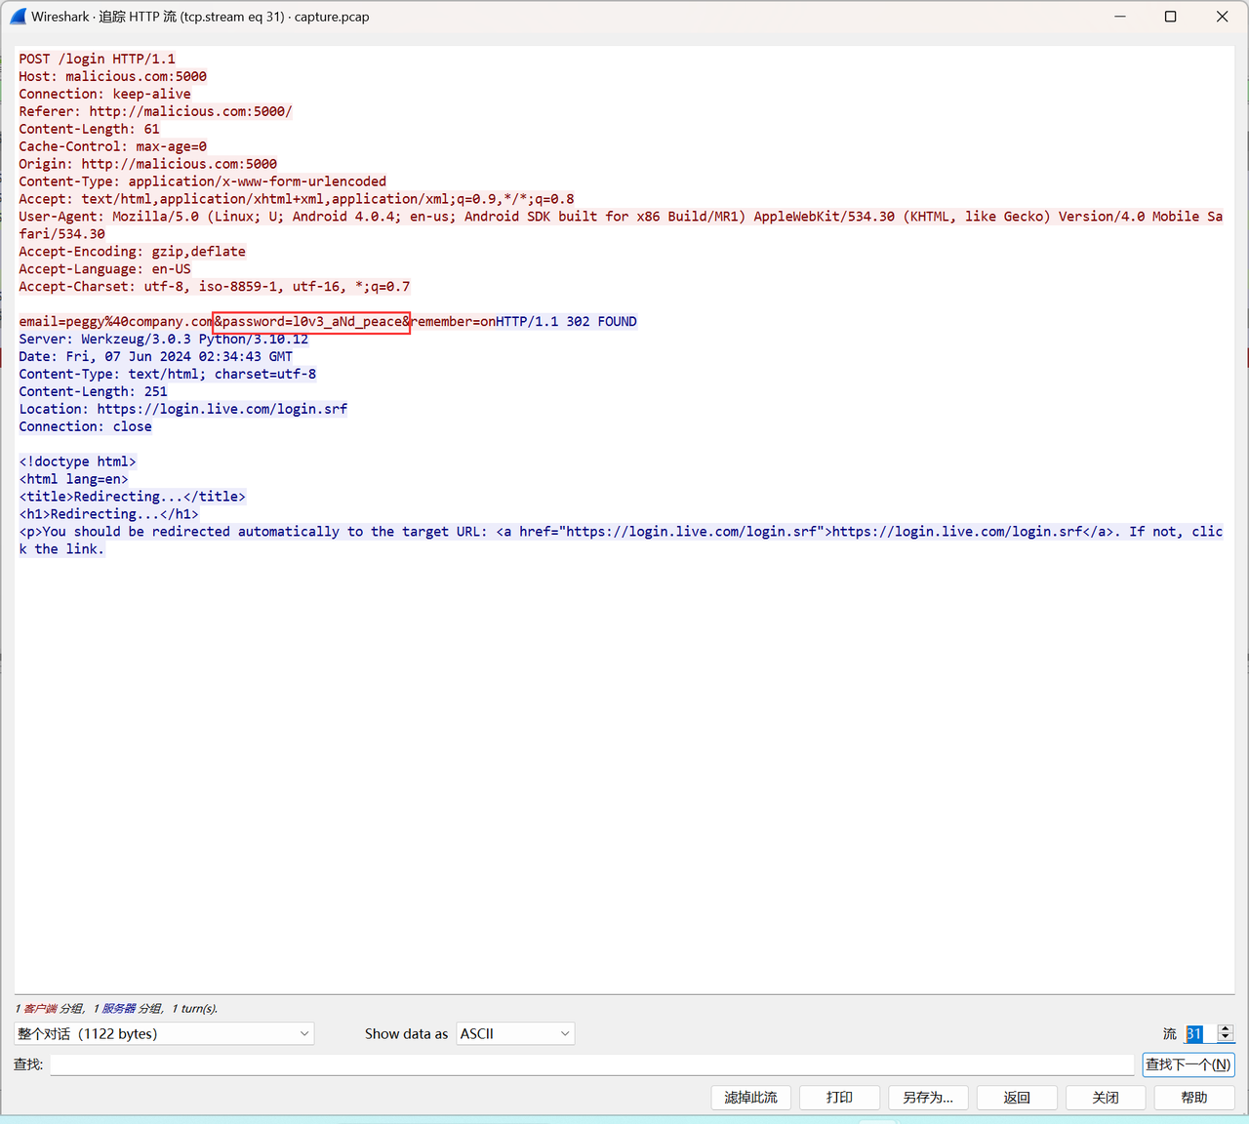The height and width of the screenshot is (1124, 1249).
Task: Click into the 查找 search text field
Action: [x=591, y=1064]
